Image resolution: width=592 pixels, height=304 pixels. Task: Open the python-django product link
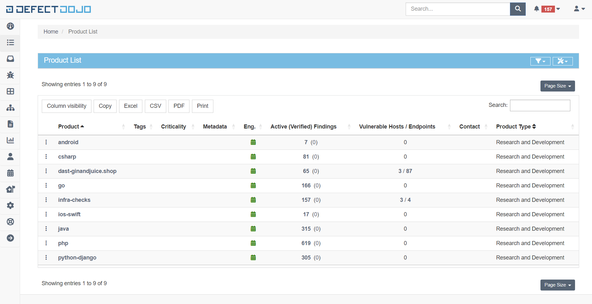77,258
